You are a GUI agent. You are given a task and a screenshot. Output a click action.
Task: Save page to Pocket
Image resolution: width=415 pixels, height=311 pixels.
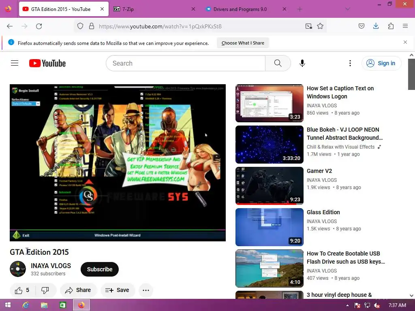coord(362,26)
